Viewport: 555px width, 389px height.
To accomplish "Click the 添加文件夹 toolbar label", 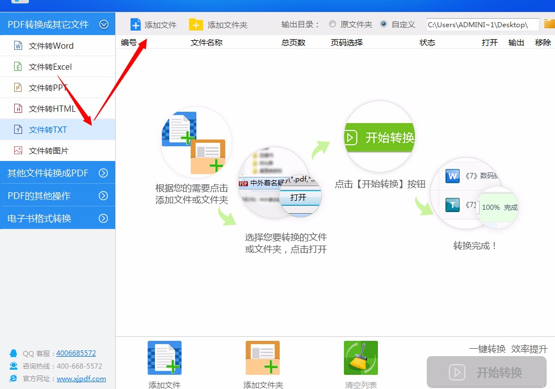I will click(227, 25).
